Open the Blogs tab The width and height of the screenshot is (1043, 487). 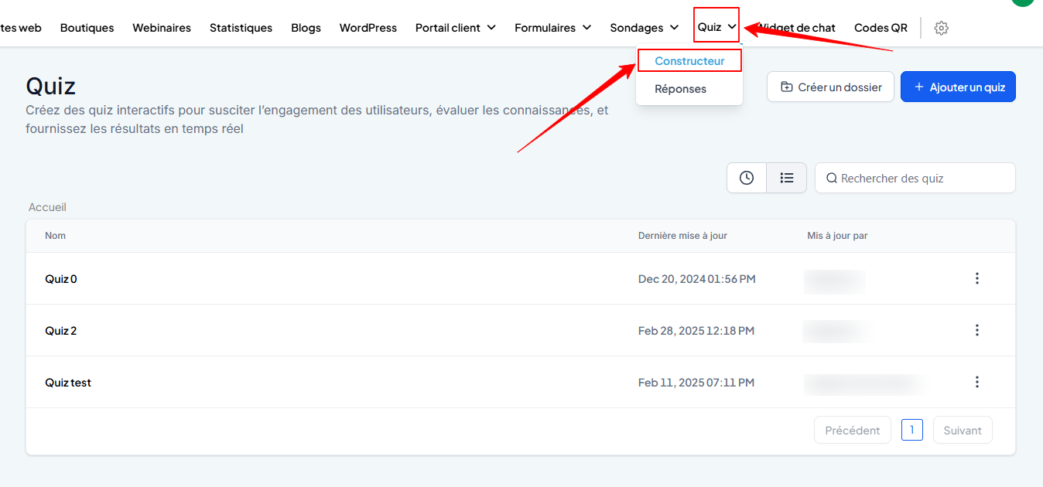(306, 28)
